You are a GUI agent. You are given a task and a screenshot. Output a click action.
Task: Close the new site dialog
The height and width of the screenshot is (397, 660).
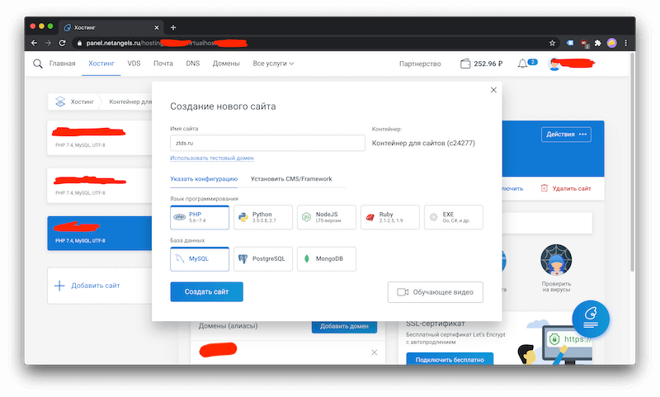(x=493, y=90)
